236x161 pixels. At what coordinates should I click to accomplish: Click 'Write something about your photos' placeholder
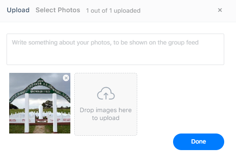pos(105,43)
